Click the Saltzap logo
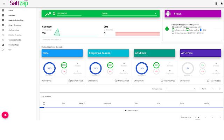Screen dimensions: 224x140 point(19,3)
